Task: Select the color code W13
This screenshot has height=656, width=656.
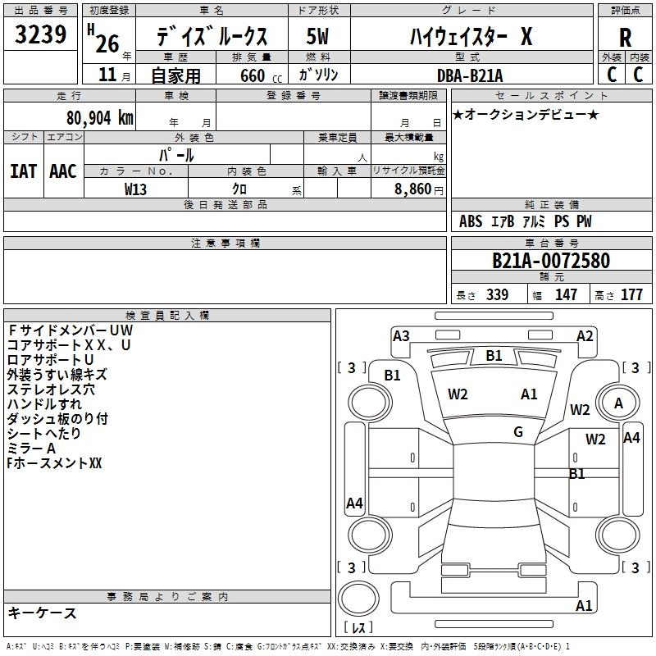Action: pos(136,189)
